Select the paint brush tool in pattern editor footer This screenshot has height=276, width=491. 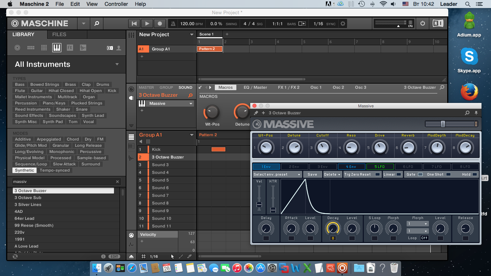[181, 257]
